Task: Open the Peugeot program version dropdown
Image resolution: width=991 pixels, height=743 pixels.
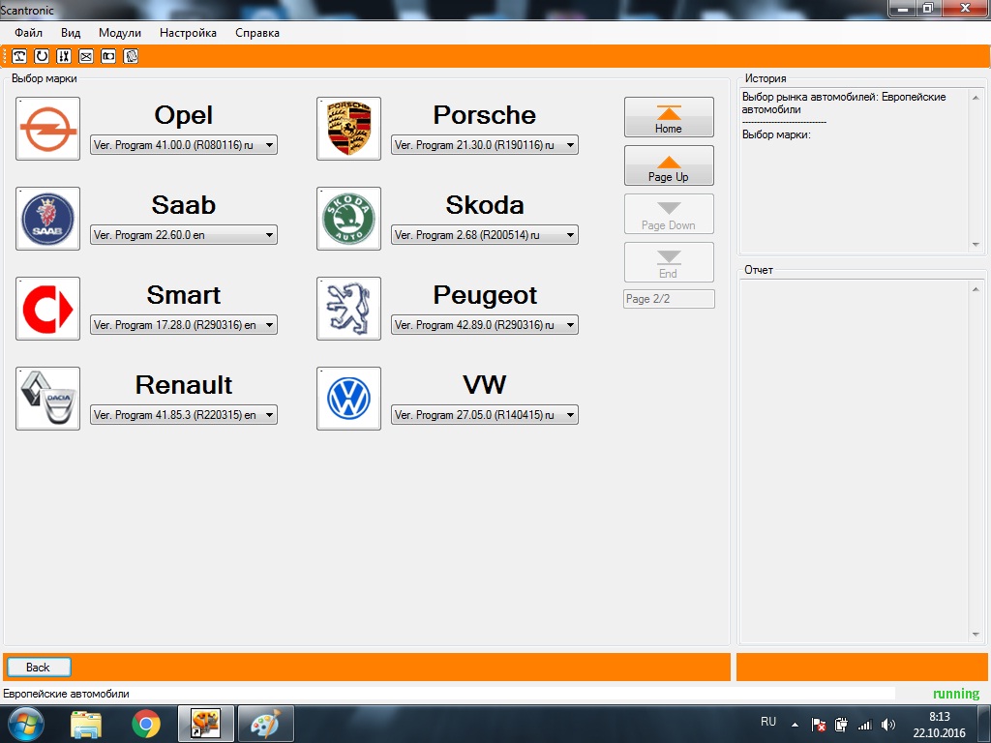Action: tap(484, 325)
